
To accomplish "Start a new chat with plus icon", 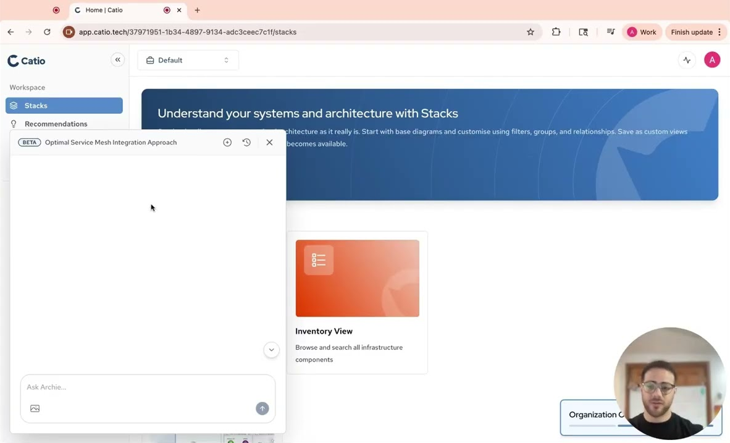I will pos(227,143).
